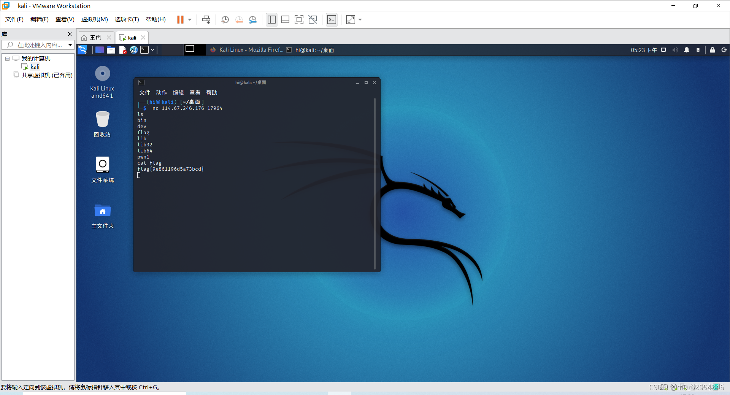Toggle the console view button
Image resolution: width=730 pixels, height=395 pixels.
332,19
